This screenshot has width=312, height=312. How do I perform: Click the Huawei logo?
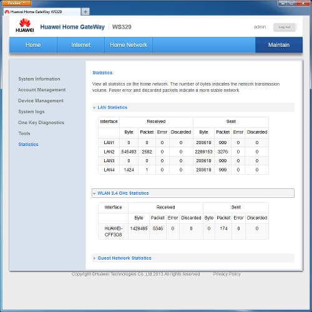(25, 26)
